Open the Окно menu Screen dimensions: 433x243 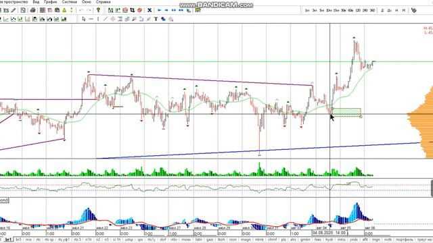click(86, 1)
